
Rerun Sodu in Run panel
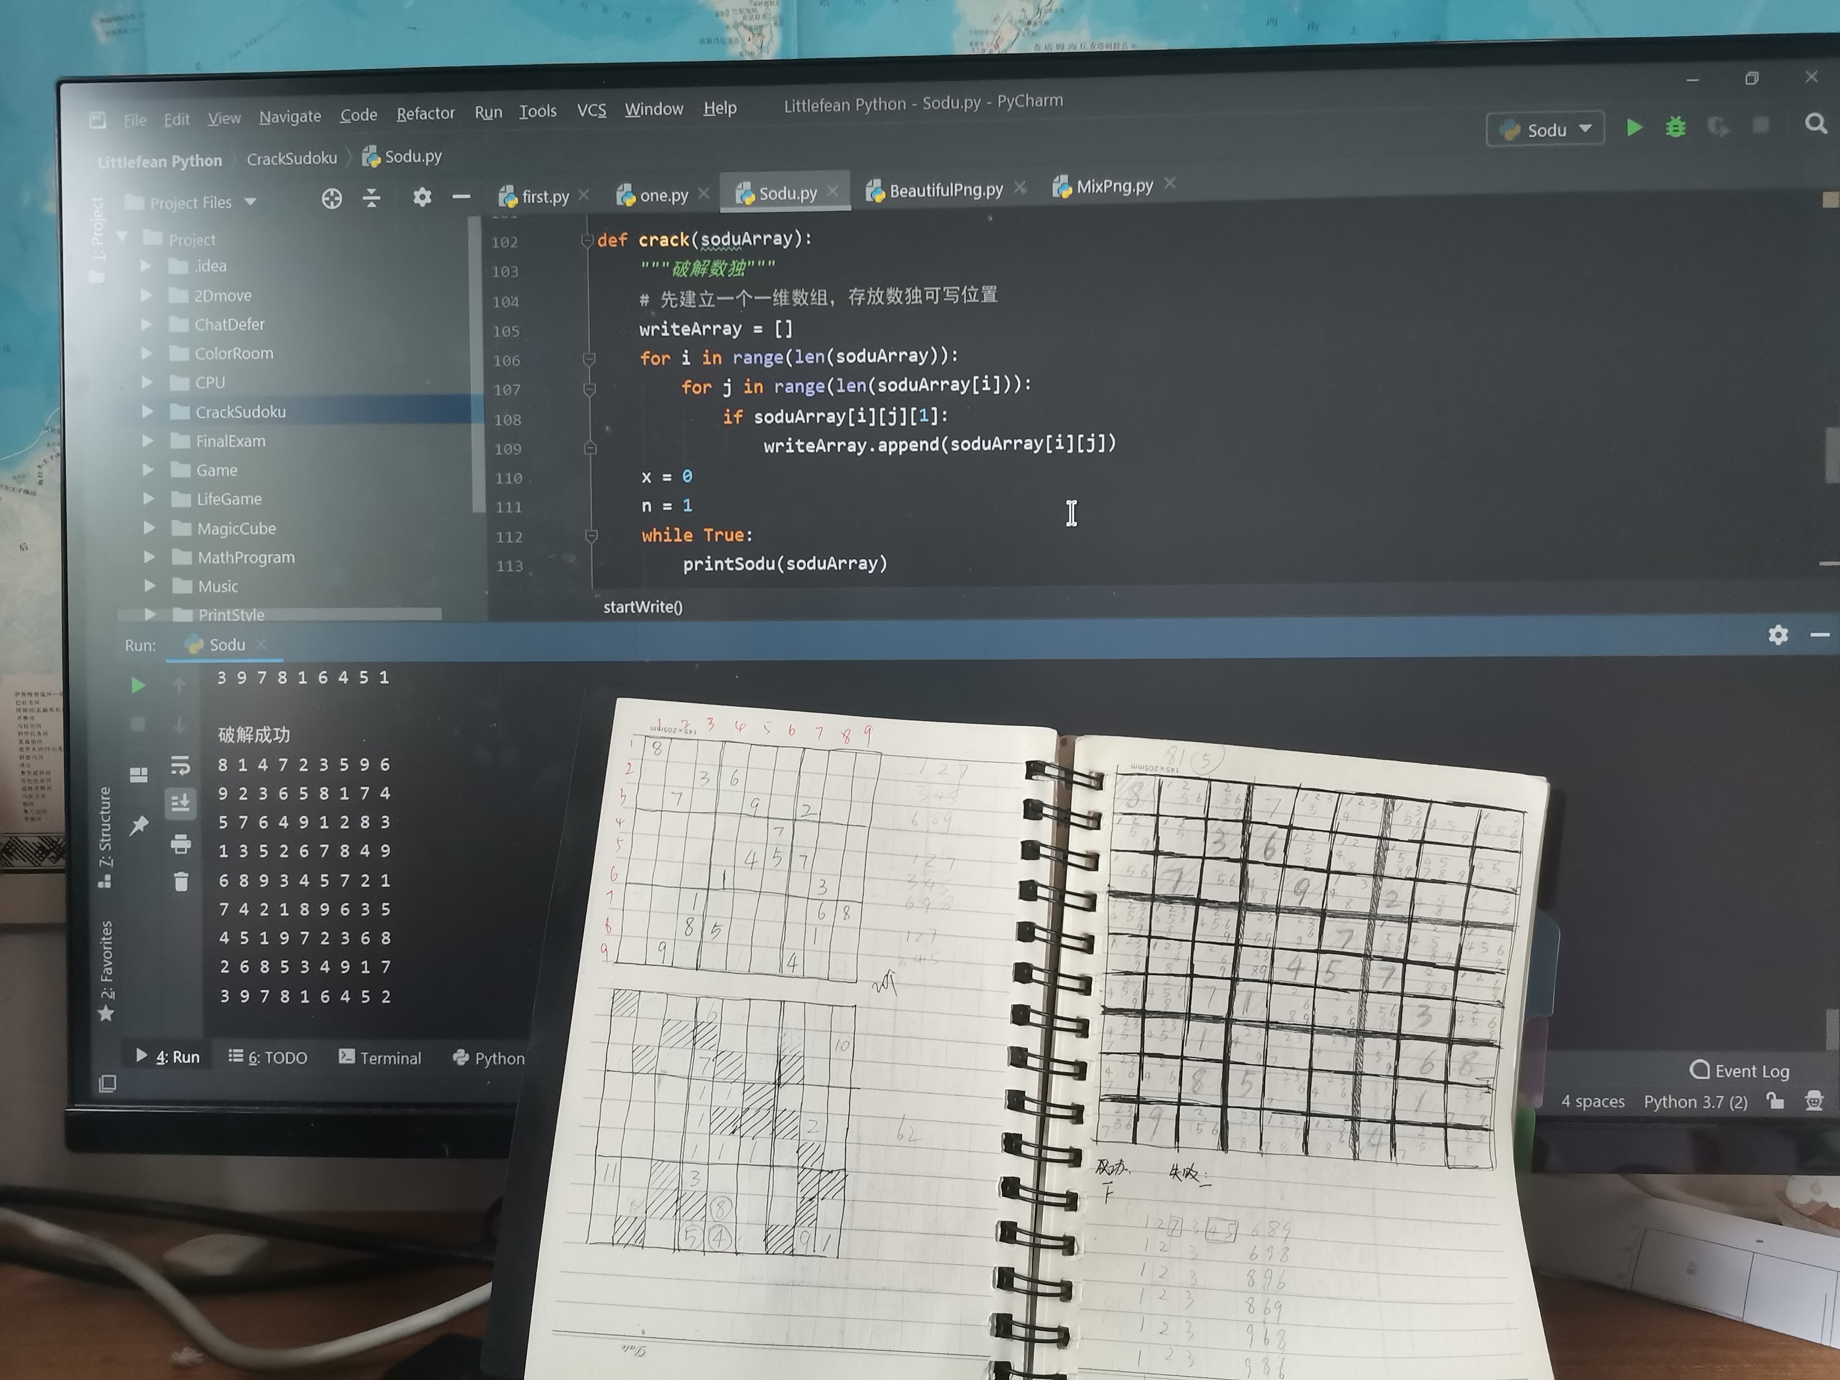pos(138,685)
